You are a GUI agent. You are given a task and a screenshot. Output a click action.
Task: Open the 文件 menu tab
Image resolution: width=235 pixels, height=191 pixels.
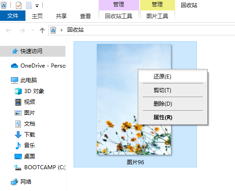pyautogui.click(x=13, y=16)
